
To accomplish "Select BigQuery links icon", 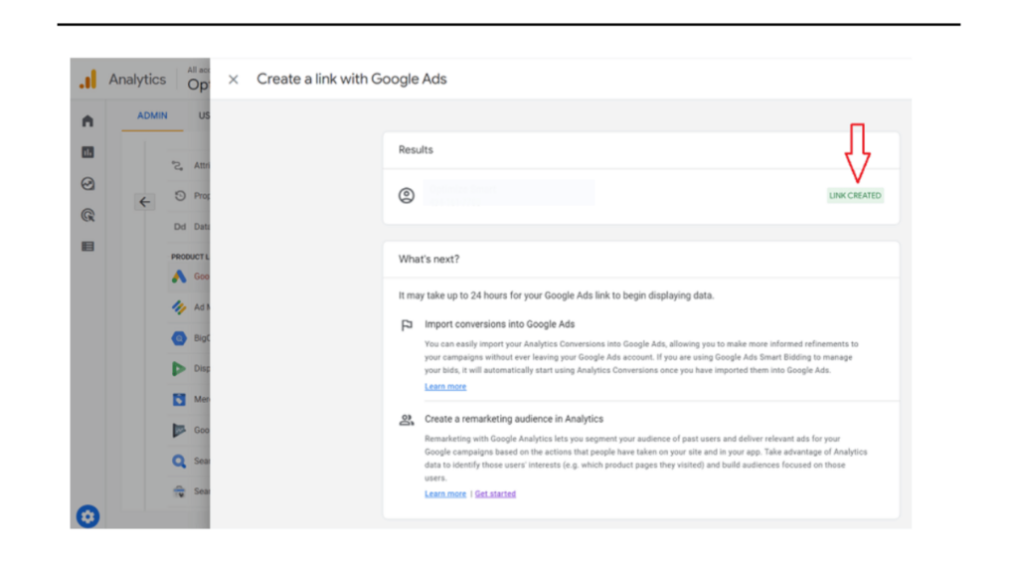I will tap(179, 338).
